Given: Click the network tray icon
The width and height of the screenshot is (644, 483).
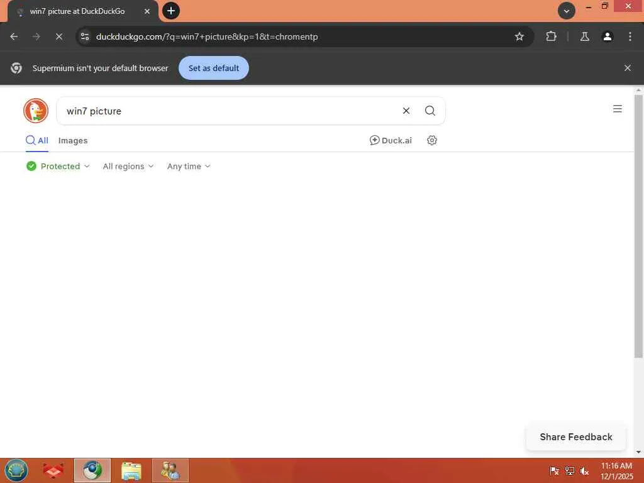Looking at the screenshot, I should coord(570,471).
